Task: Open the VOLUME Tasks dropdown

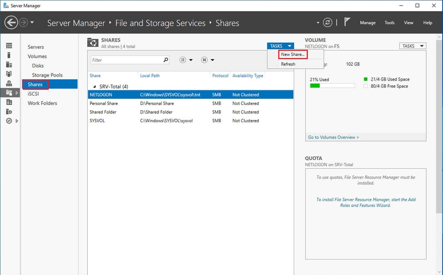Action: [412, 46]
